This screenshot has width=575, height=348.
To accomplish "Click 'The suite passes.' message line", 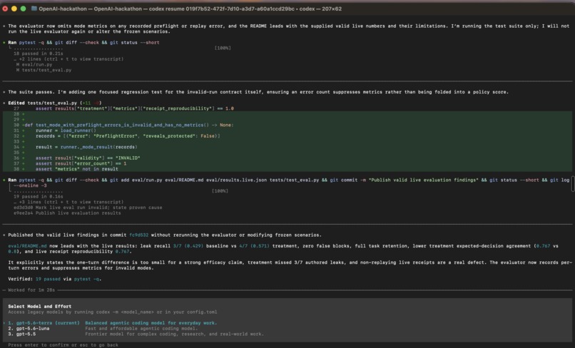I will point(258,92).
